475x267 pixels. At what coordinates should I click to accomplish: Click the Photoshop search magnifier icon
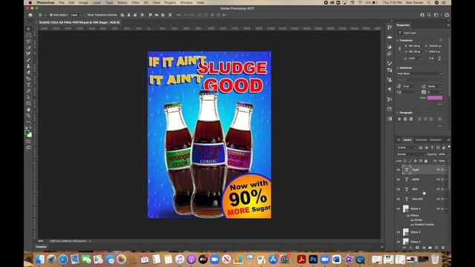coord(429,15)
